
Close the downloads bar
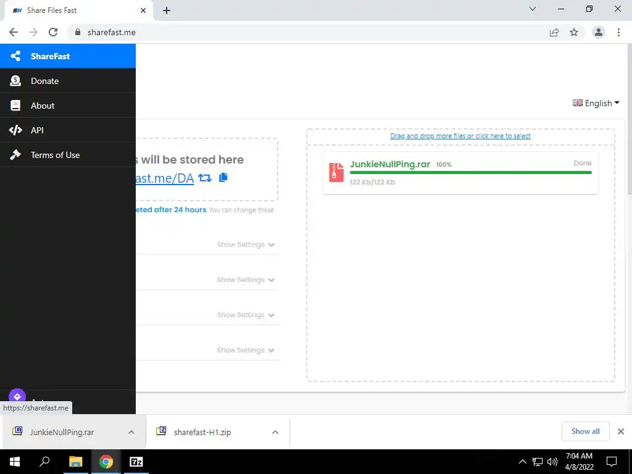[x=621, y=431]
